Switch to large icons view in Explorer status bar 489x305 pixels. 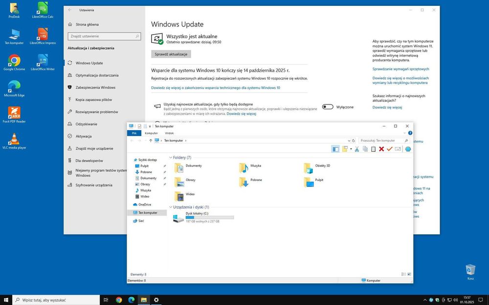point(409,274)
